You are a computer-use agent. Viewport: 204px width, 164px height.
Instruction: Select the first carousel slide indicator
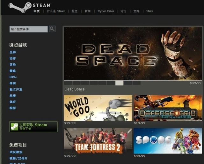pyautogui.click(x=68, y=83)
